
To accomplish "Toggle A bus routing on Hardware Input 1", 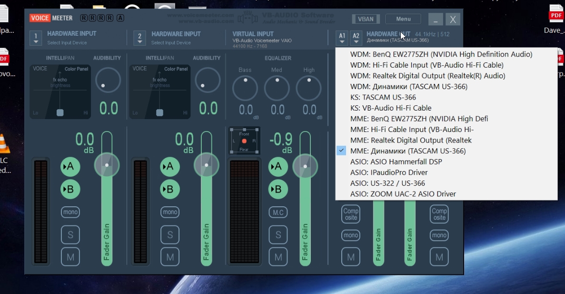I will pyautogui.click(x=70, y=167).
